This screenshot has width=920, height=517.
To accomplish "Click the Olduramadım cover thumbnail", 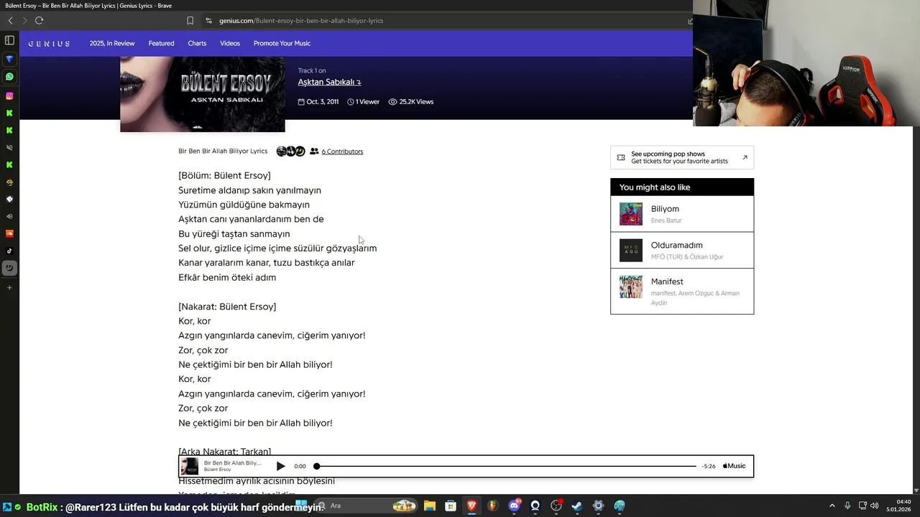I will point(631,250).
